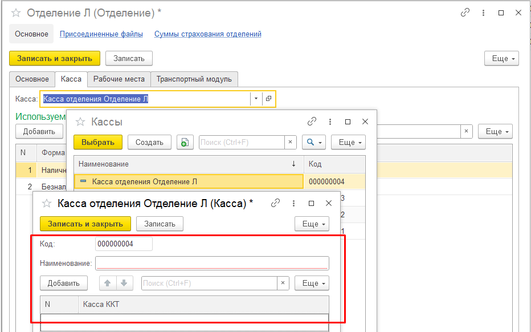
Task: Copy link icon in the Кассы window header
Action: click(x=312, y=122)
